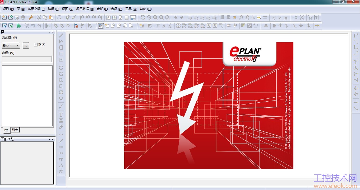Viewport: 360px width, 190px height.
Task: Open the 查找 (F) menu
Action: 102,9
